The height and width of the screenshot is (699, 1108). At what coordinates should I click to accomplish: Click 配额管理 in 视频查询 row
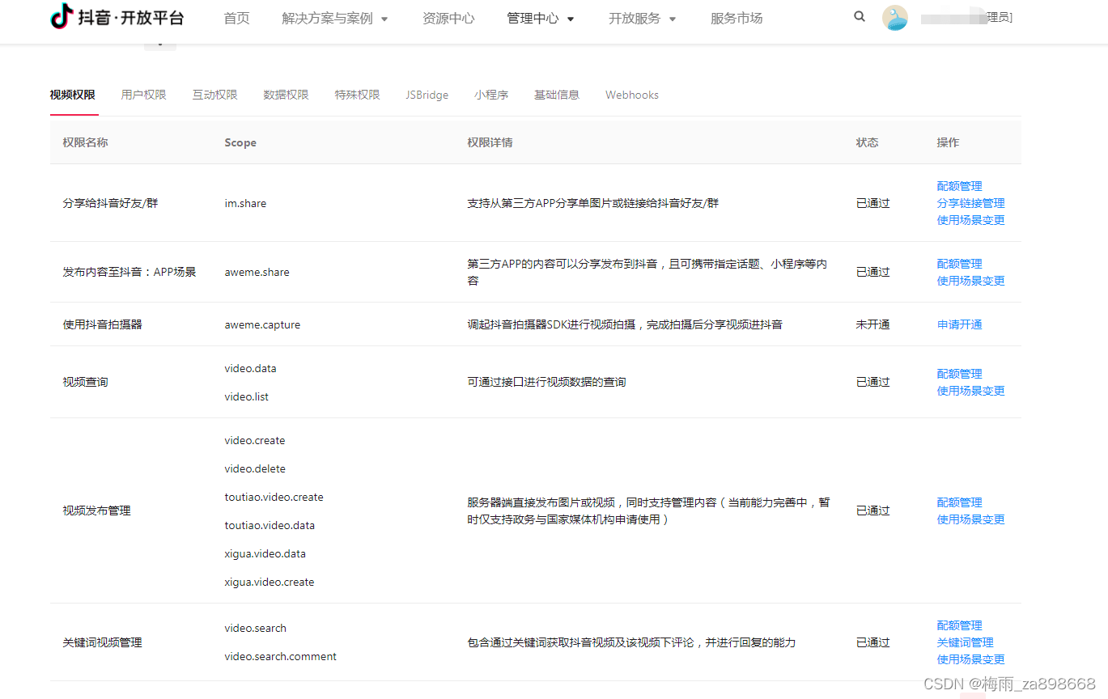(x=960, y=374)
